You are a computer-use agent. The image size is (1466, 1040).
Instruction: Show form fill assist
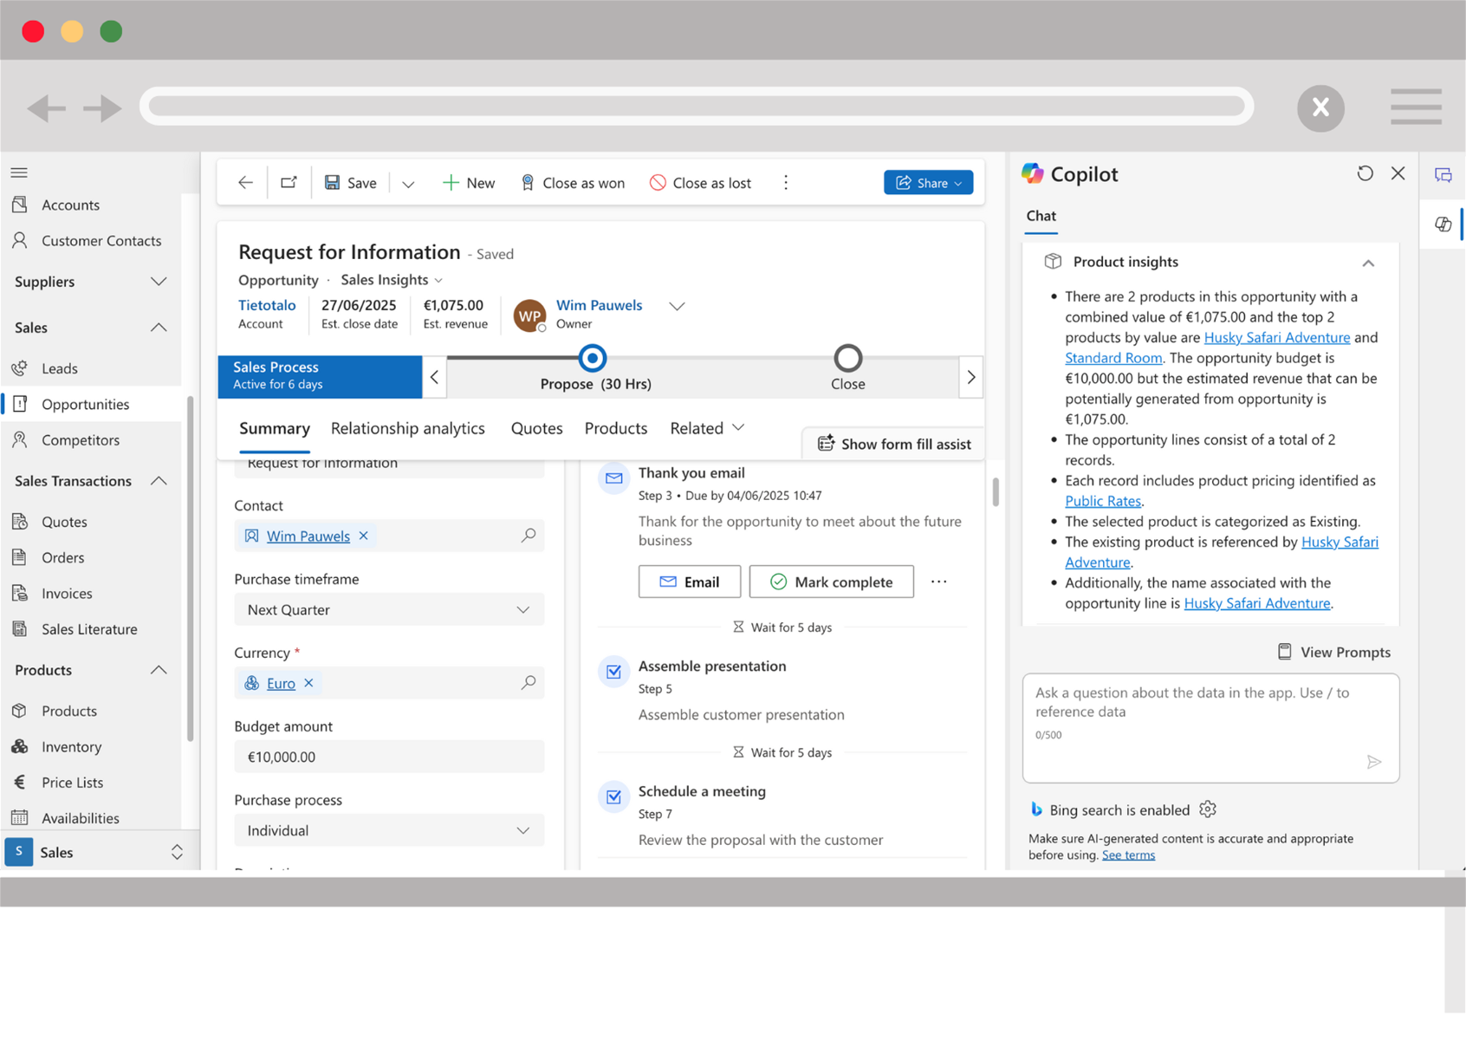point(894,444)
